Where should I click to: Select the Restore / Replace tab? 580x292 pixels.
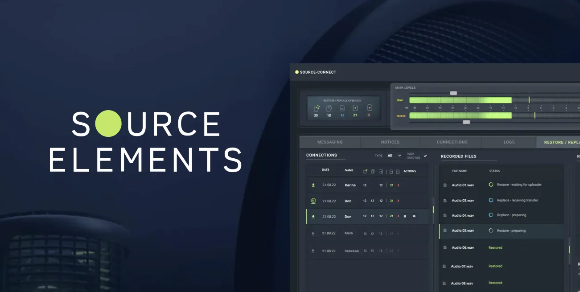[558, 142]
